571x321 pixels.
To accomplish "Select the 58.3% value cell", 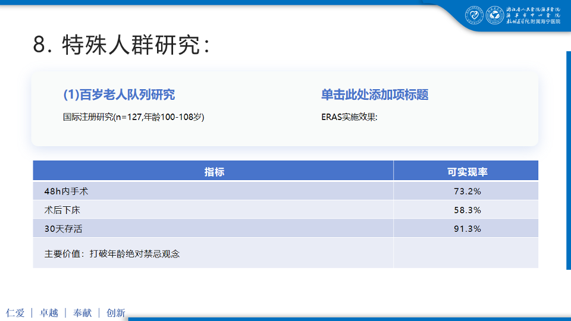I will coord(466,210).
